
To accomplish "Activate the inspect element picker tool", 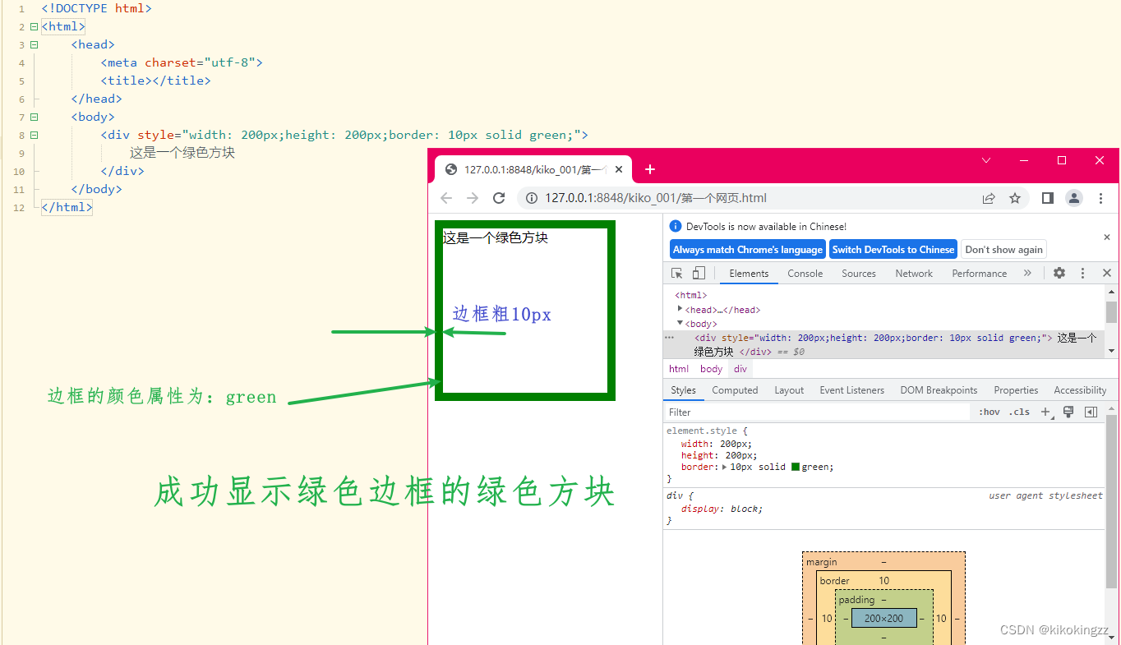I will 677,274.
